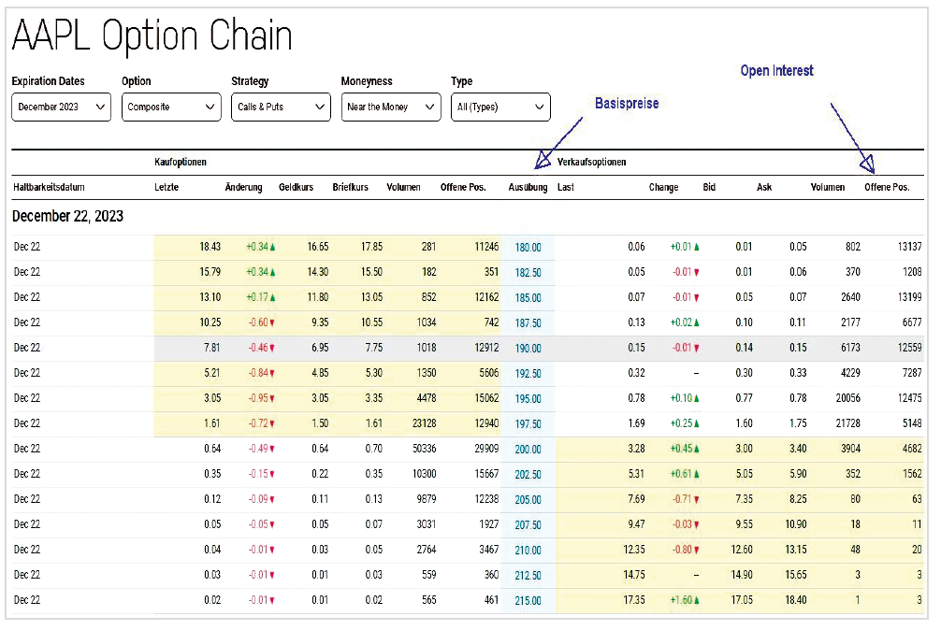Click strike price 180.00 link

click(x=528, y=247)
